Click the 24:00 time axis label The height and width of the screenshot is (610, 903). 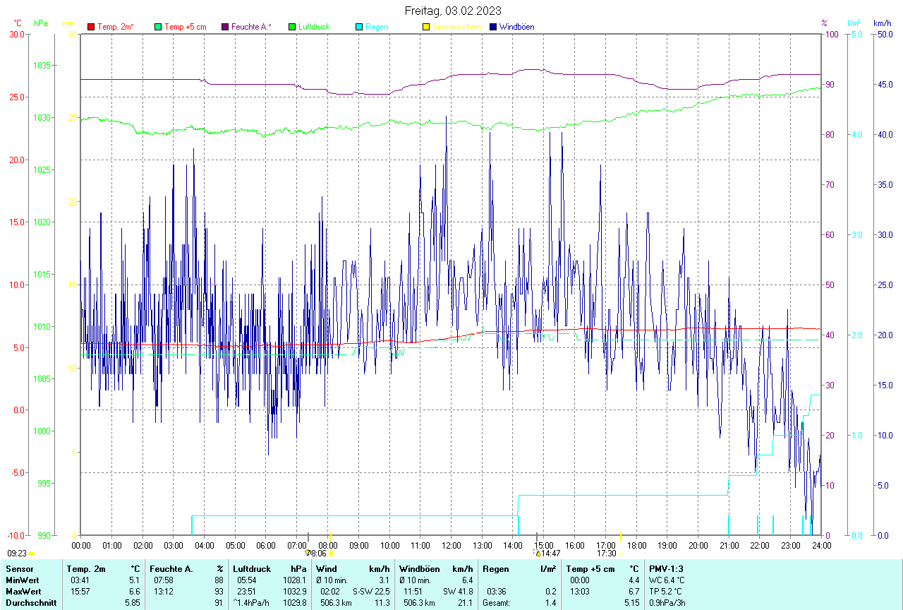(821, 546)
